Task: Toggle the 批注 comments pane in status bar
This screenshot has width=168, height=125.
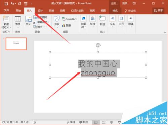Action: coord(84,122)
